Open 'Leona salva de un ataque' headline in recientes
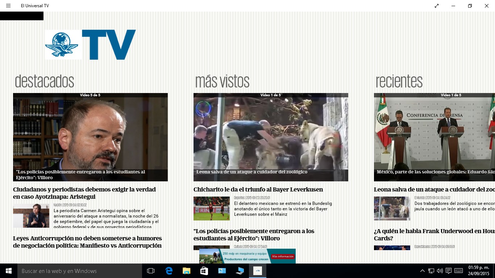495x278 pixels. tap(434, 189)
